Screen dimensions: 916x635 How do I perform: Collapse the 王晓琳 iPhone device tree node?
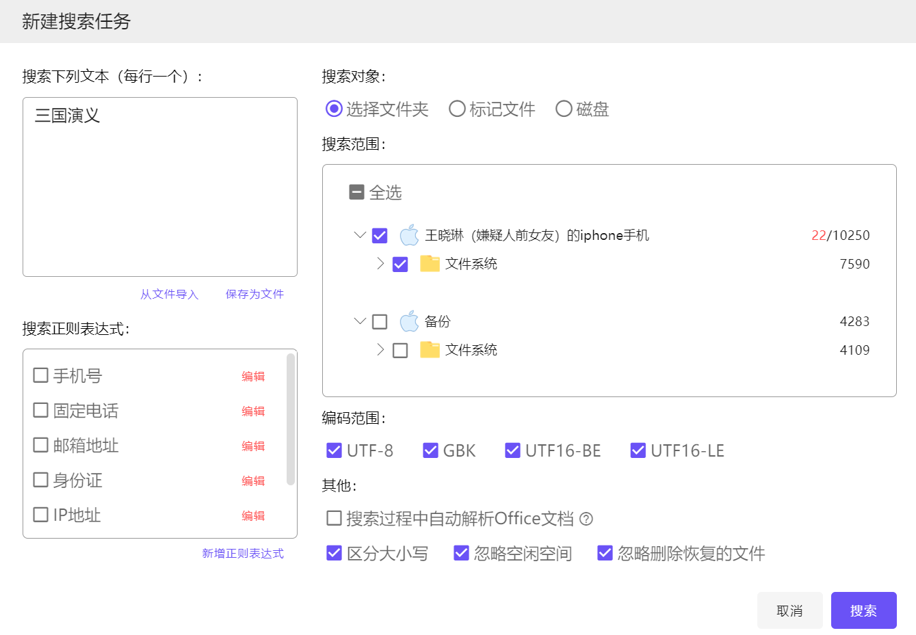(x=360, y=235)
